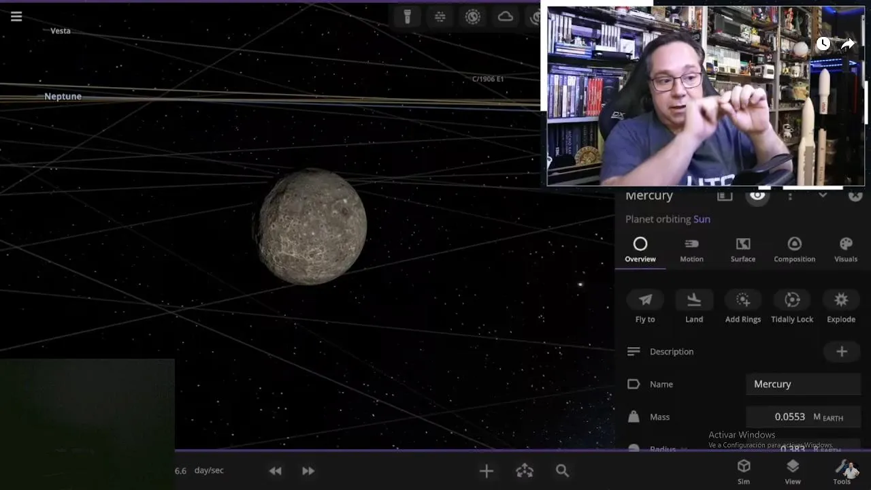Image resolution: width=871 pixels, height=490 pixels.
Task: Click the Neptune label in the viewport
Action: tap(63, 97)
